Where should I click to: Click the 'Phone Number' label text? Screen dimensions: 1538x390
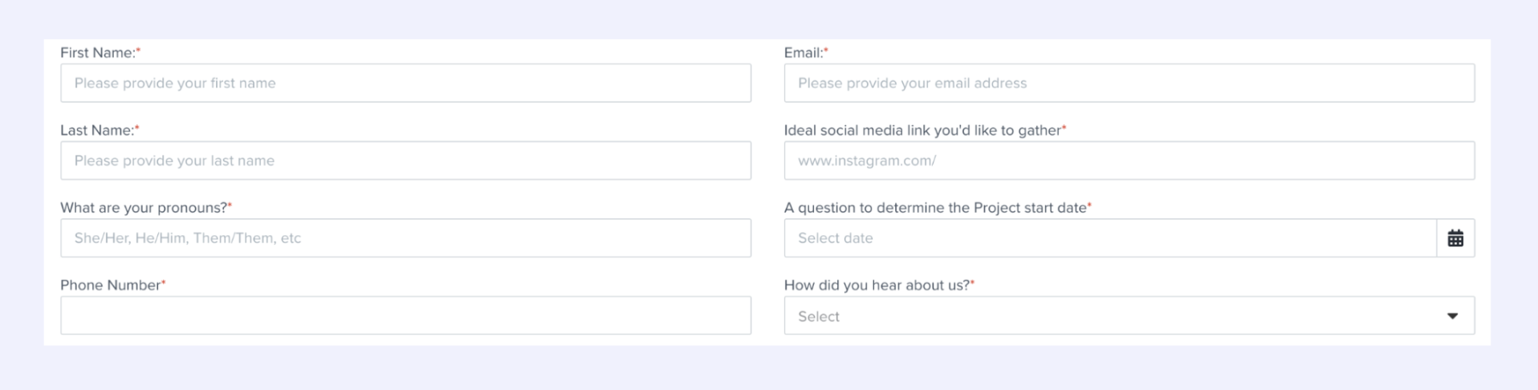click(x=110, y=285)
